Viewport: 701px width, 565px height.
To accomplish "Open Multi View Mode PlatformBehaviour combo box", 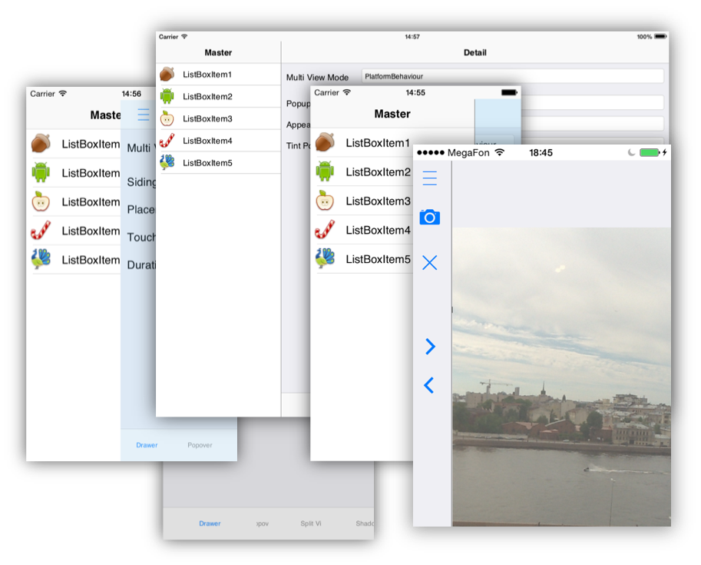I will click(x=512, y=76).
